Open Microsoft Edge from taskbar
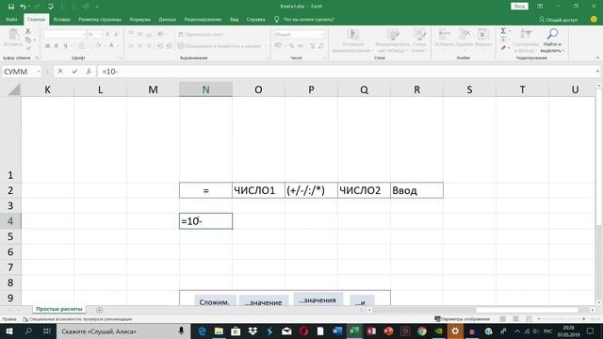603x339 pixels. pyautogui.click(x=202, y=331)
